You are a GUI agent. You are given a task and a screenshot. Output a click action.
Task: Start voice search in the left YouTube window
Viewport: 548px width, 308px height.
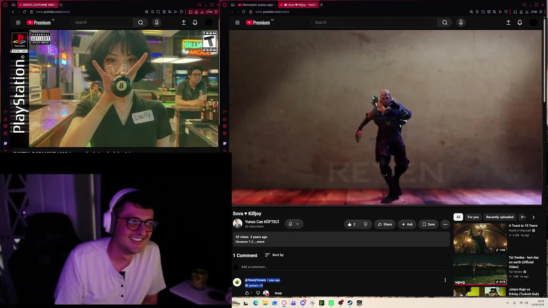click(157, 23)
